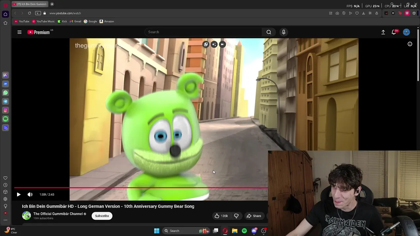Open the YouTube Music bookmark
This screenshot has height=236, width=420.
pos(43,21)
